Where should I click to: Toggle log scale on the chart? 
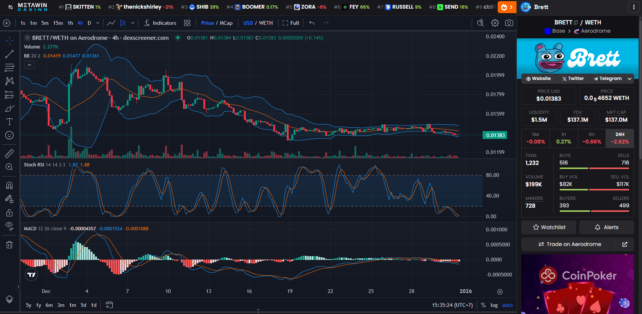click(494, 305)
